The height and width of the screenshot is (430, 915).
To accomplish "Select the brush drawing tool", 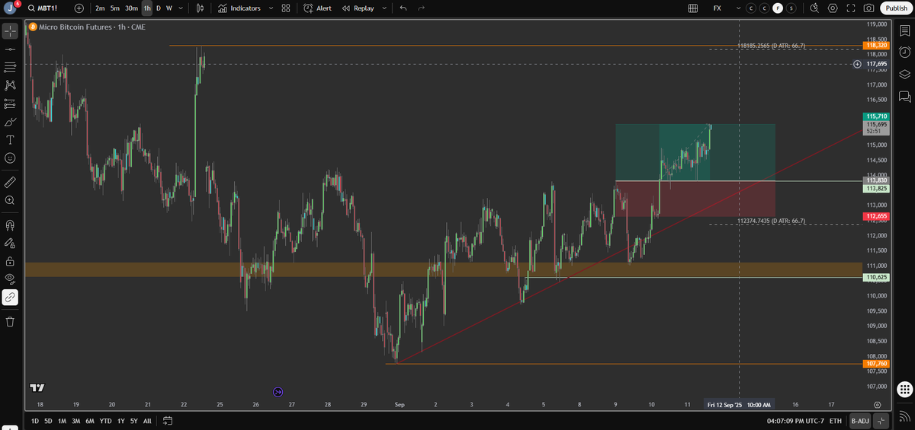I will [x=10, y=121].
